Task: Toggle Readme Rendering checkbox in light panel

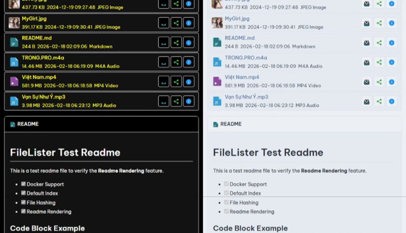Action: (226, 211)
